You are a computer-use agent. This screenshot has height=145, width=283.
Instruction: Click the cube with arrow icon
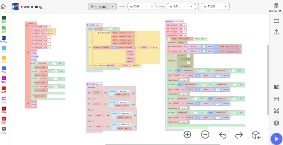(x=256, y=135)
